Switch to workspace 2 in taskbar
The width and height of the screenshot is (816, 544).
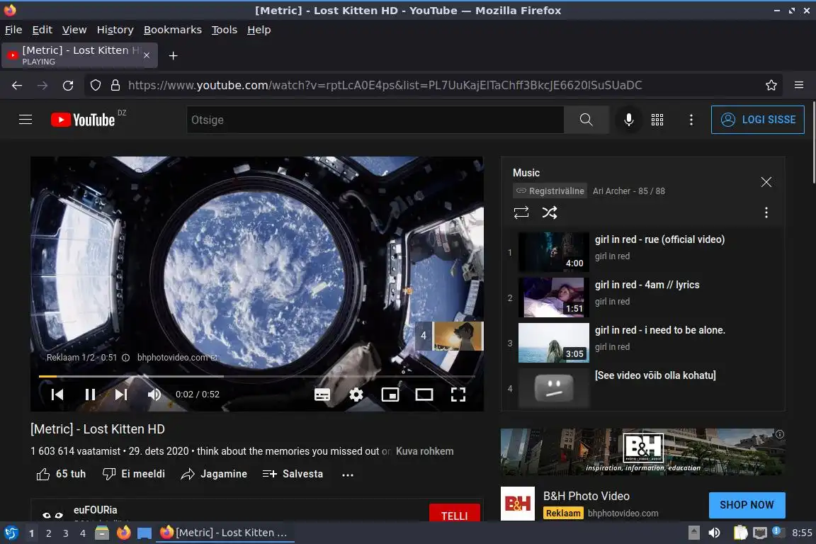(48, 533)
